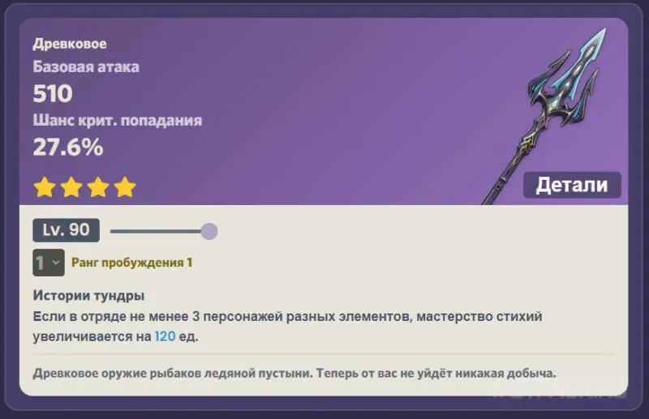Click the base attack value 510

(x=53, y=93)
